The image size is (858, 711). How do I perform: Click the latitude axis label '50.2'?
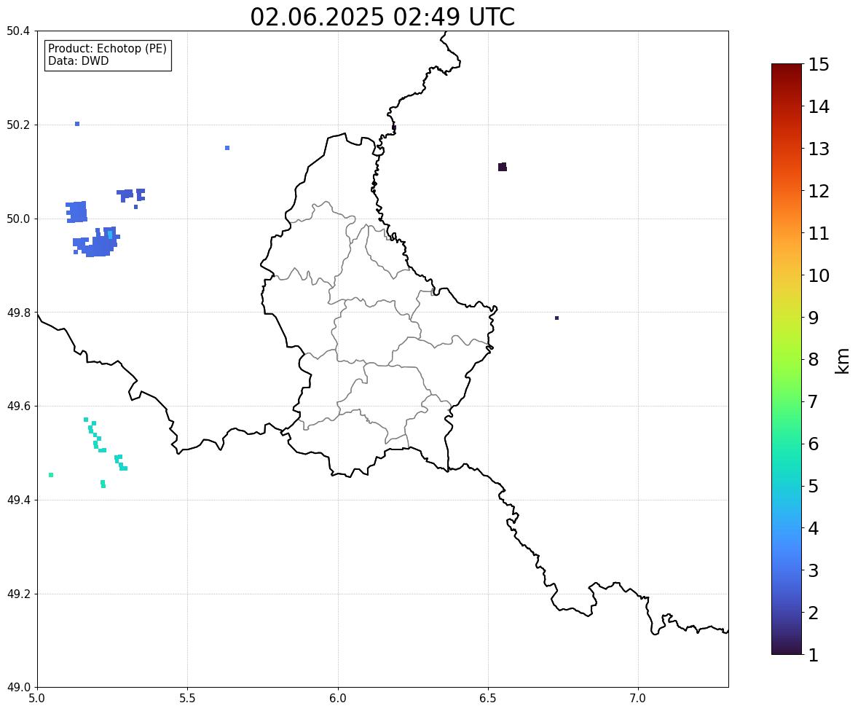pyautogui.click(x=18, y=125)
